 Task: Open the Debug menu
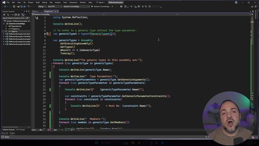pos(45,2)
